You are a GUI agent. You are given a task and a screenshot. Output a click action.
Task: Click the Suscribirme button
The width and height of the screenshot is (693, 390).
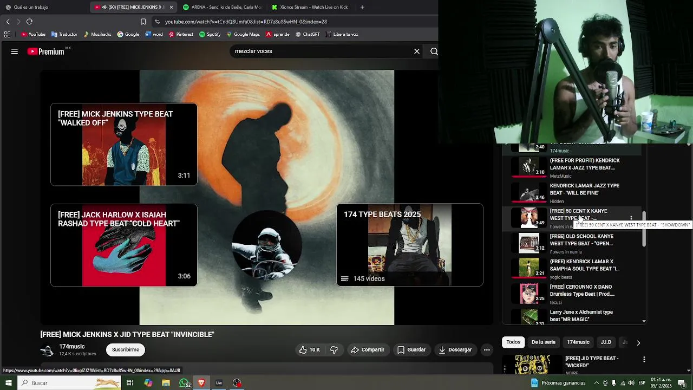126,350
